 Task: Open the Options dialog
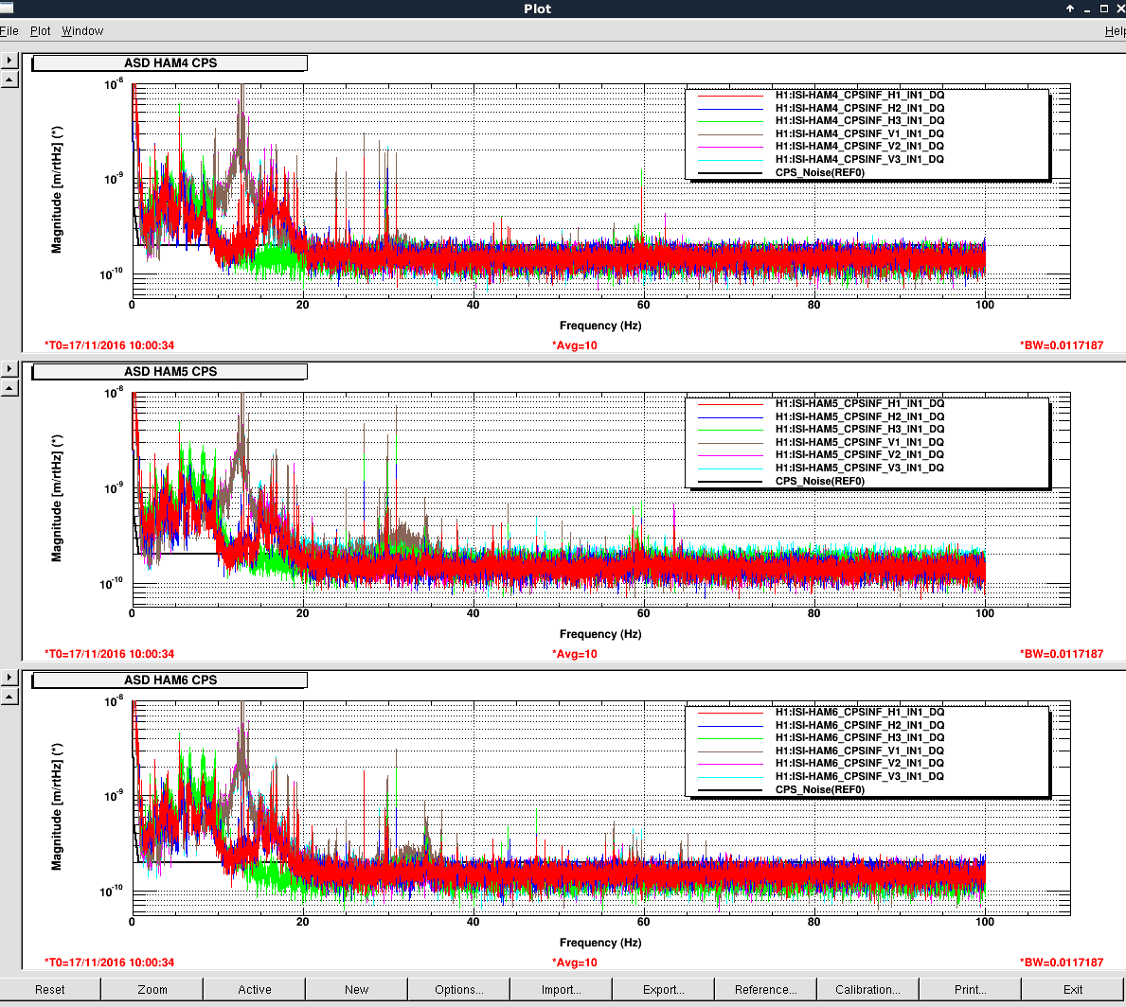(459, 990)
